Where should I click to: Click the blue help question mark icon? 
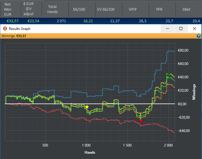(198, 36)
